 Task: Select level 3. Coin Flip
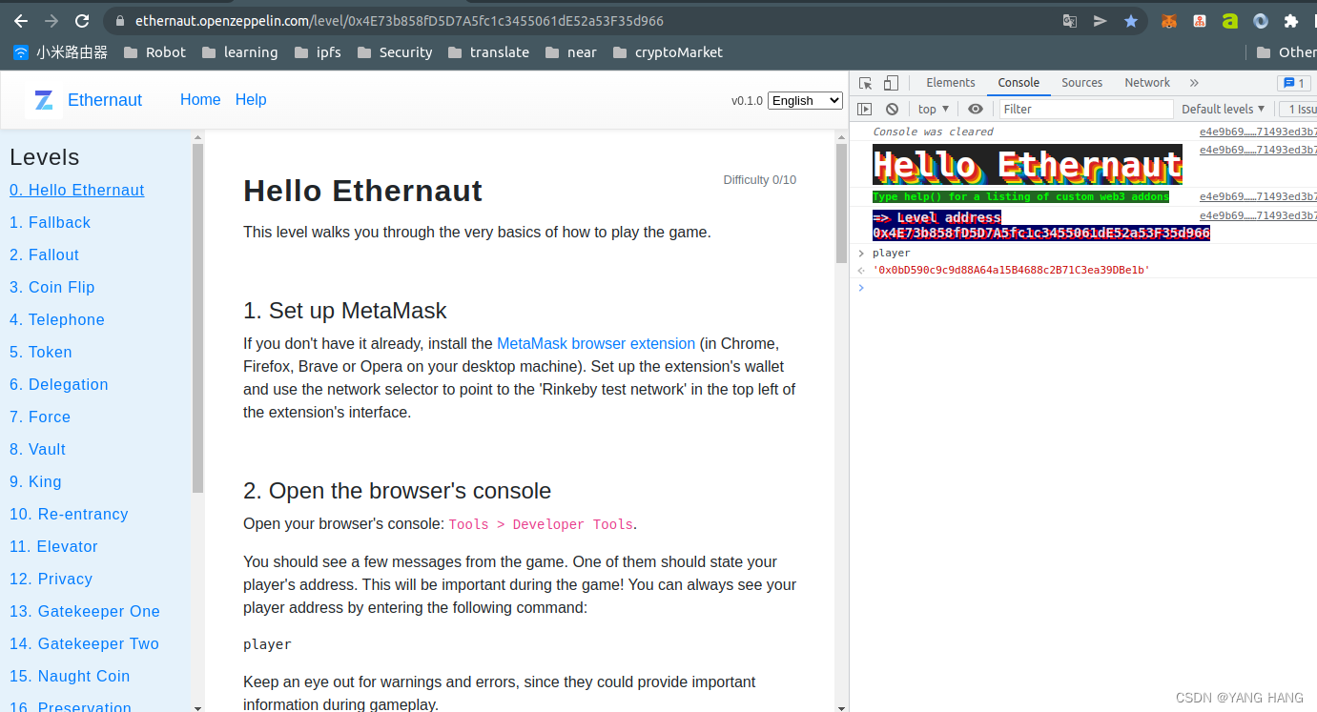tap(52, 287)
